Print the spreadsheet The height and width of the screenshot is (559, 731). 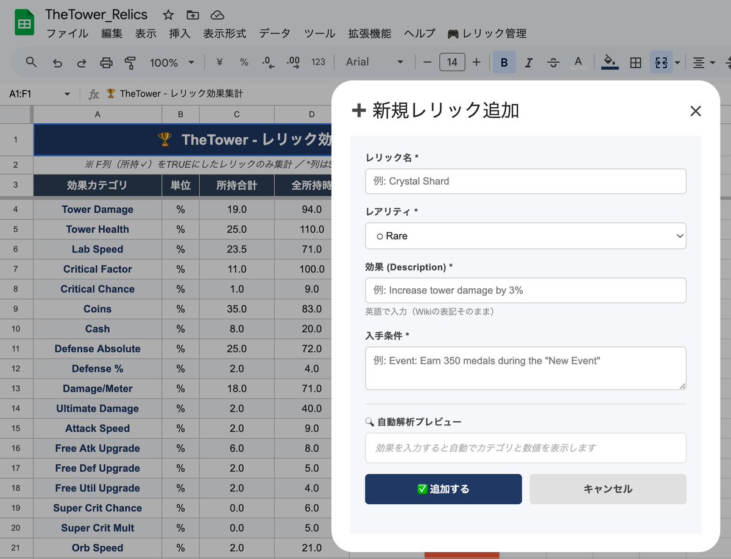click(106, 62)
